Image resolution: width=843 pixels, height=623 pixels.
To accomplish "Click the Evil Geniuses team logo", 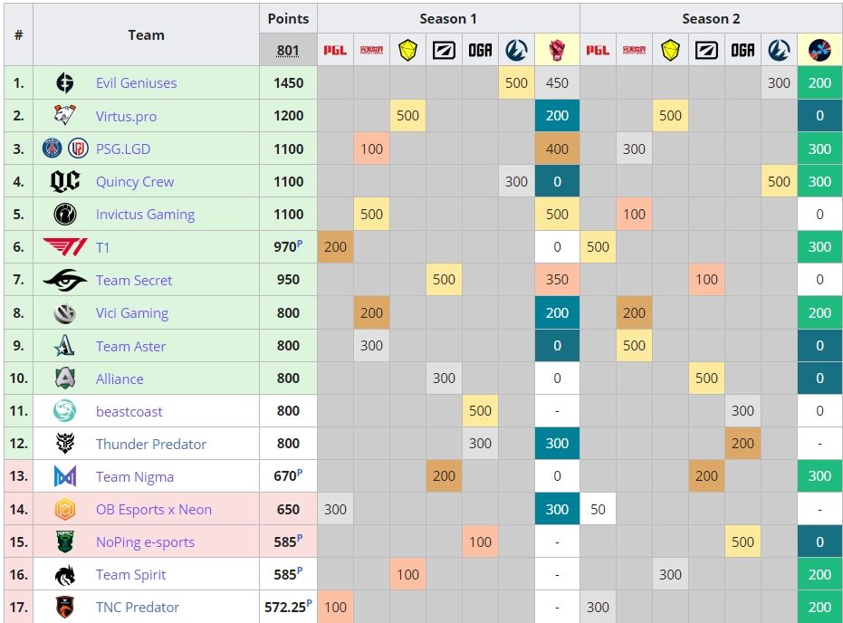I will coord(64,82).
